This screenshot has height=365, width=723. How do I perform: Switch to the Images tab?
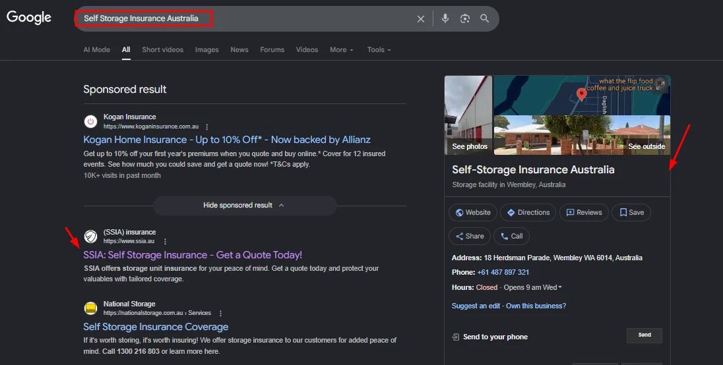click(x=206, y=50)
